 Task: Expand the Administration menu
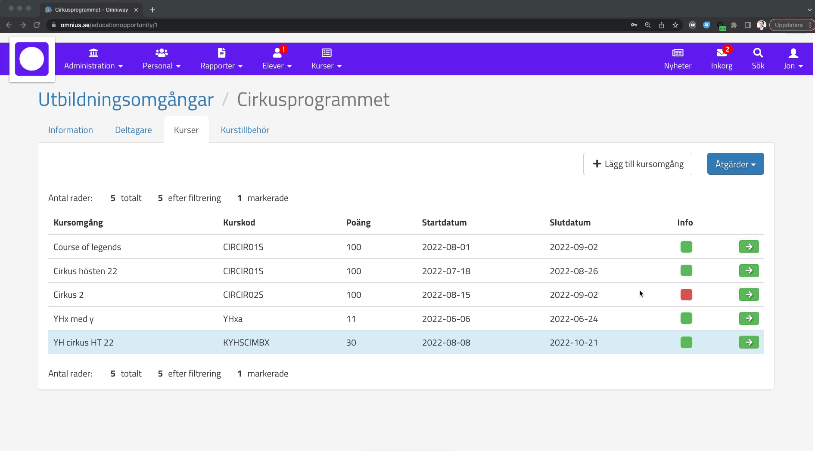click(93, 59)
